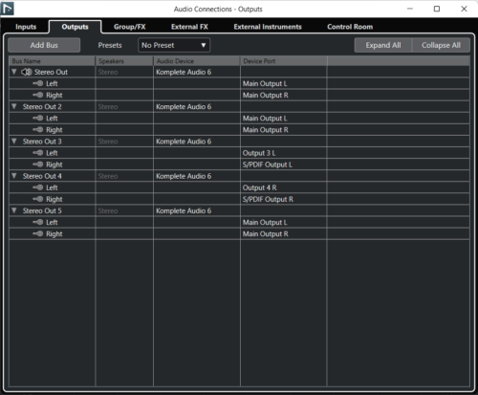Click the plug icon beside Stereo Out Right
The width and height of the screenshot is (478, 395).
coord(38,95)
